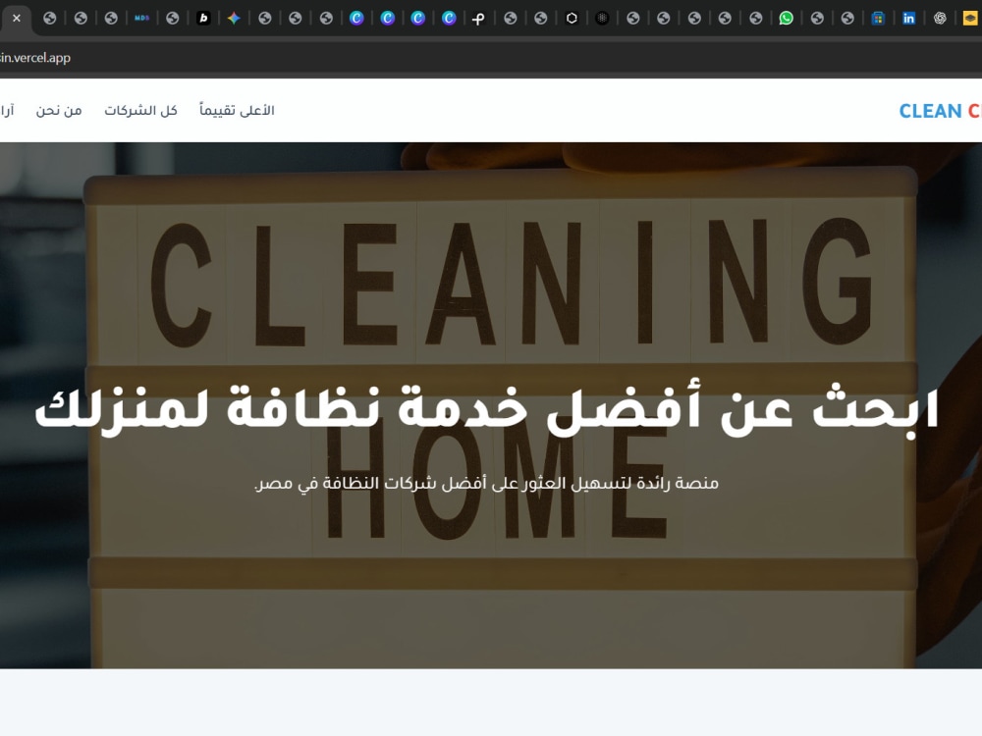Switch to the Gemini sparkle tab
The image size is (982, 736).
coord(234,18)
